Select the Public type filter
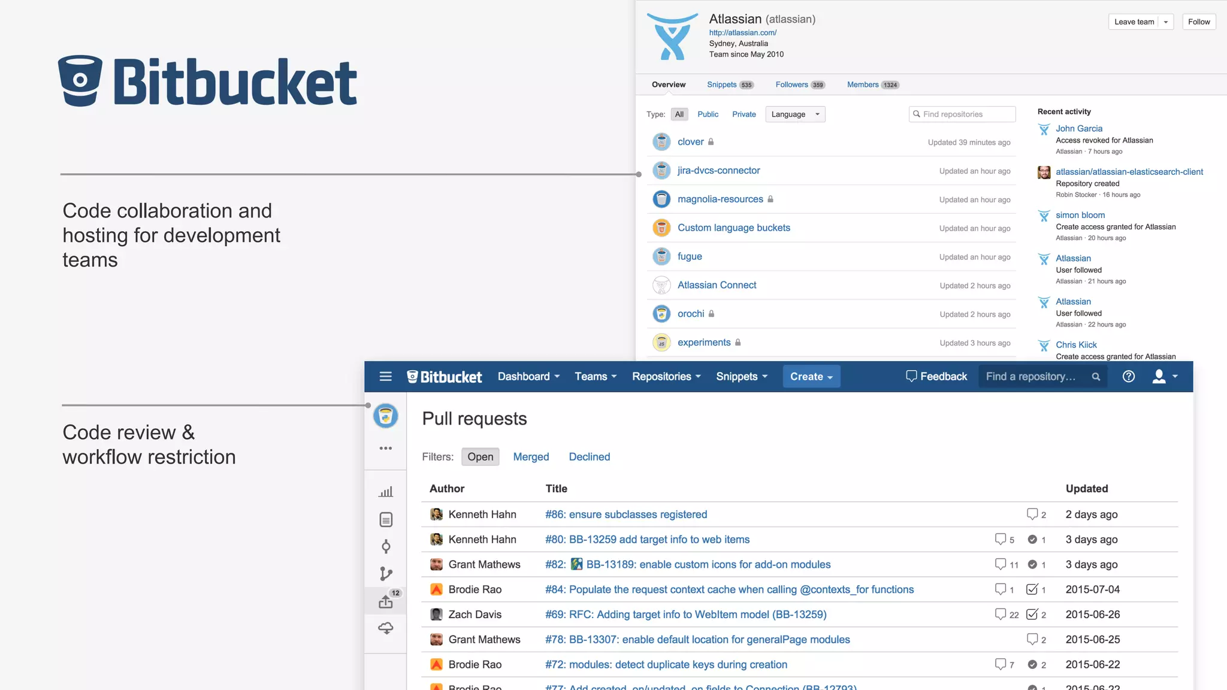This screenshot has width=1227, height=690. [x=708, y=114]
